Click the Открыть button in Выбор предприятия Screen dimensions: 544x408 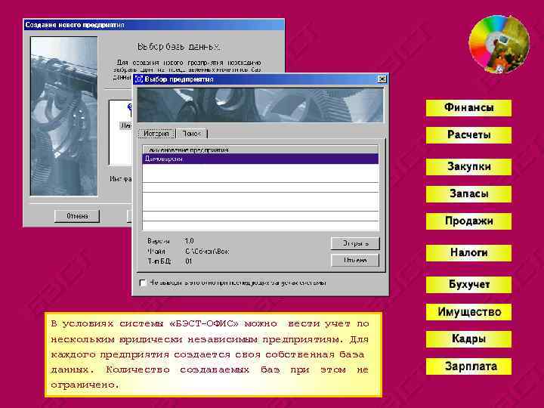[x=355, y=243]
